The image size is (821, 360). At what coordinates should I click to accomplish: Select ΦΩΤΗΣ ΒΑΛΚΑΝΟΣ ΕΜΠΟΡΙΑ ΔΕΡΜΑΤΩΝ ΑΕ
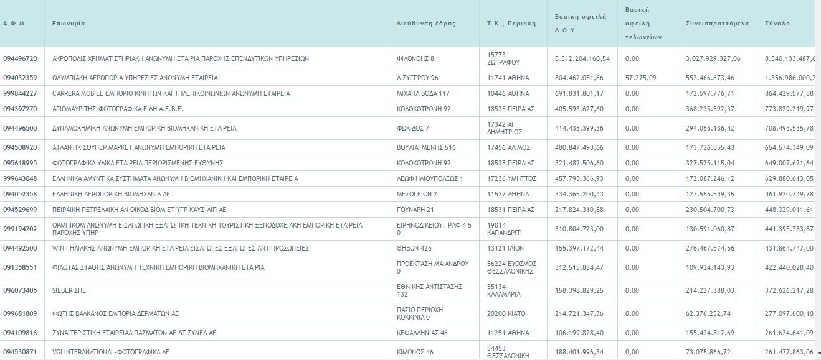[x=115, y=313]
